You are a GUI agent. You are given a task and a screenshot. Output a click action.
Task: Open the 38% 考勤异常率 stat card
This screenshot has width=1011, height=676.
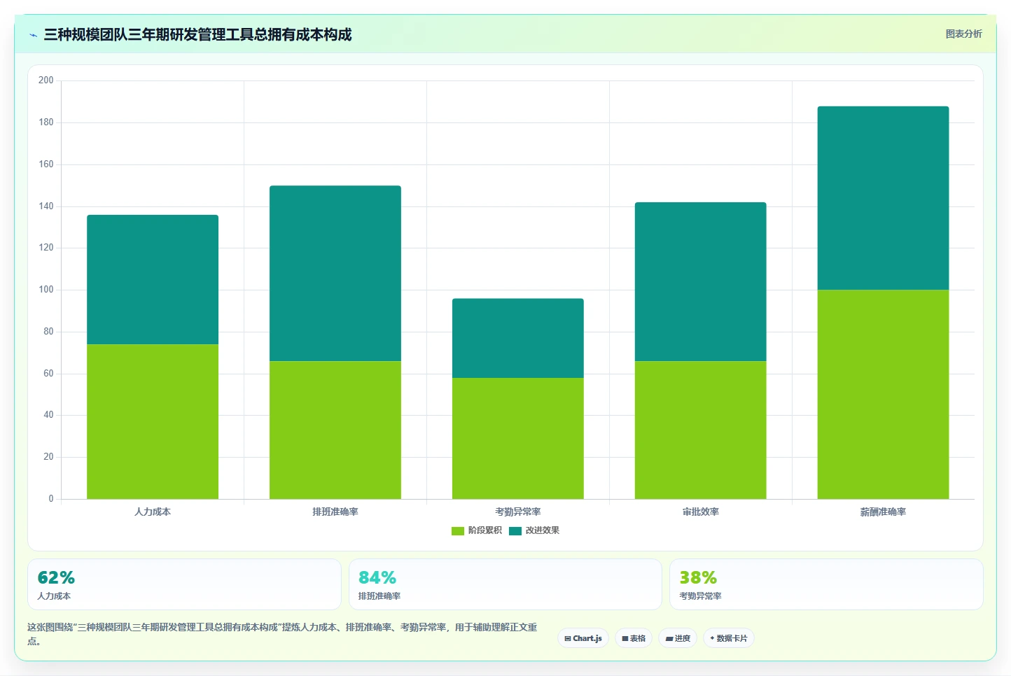coord(826,584)
